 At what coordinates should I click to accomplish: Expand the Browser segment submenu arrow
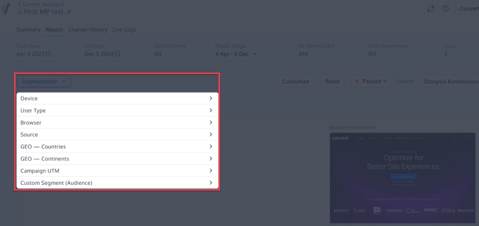(x=211, y=123)
